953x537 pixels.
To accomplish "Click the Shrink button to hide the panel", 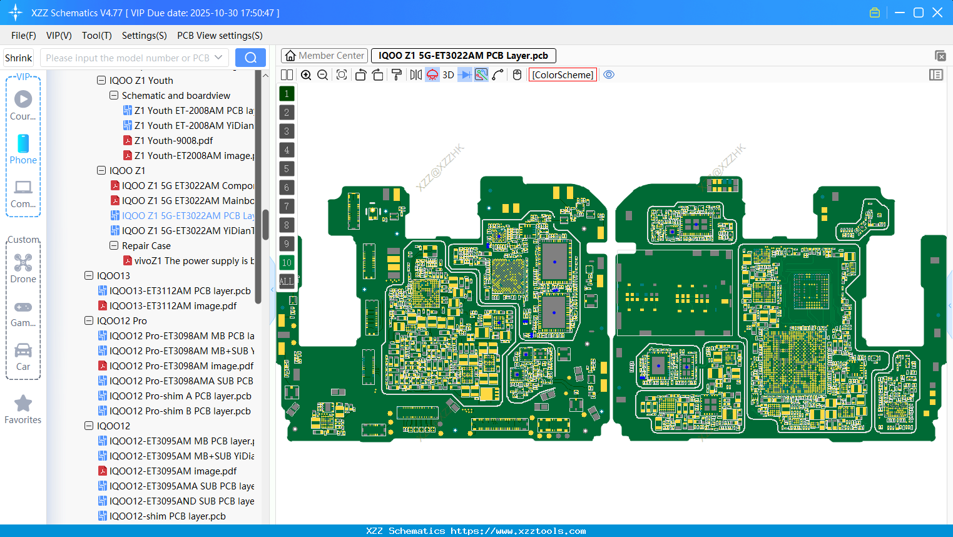I will click(x=18, y=57).
